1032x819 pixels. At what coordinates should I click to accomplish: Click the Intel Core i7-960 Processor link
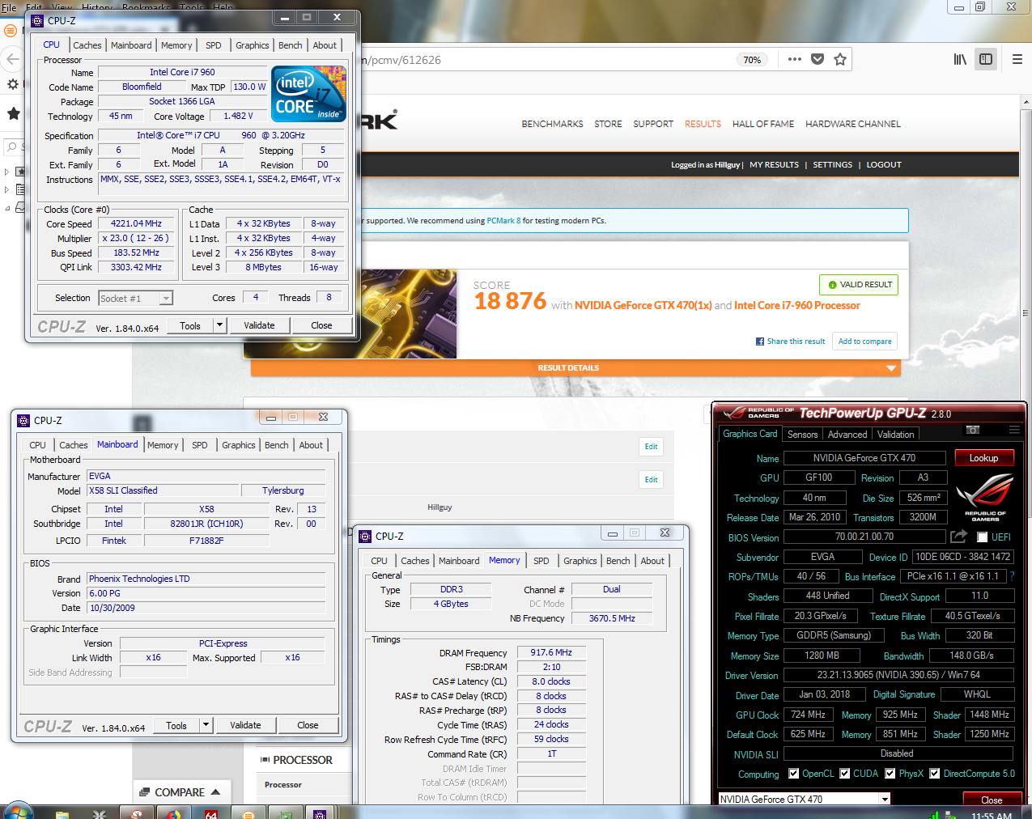(797, 306)
